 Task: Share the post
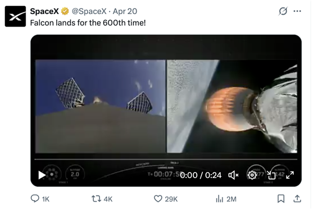(x=297, y=199)
